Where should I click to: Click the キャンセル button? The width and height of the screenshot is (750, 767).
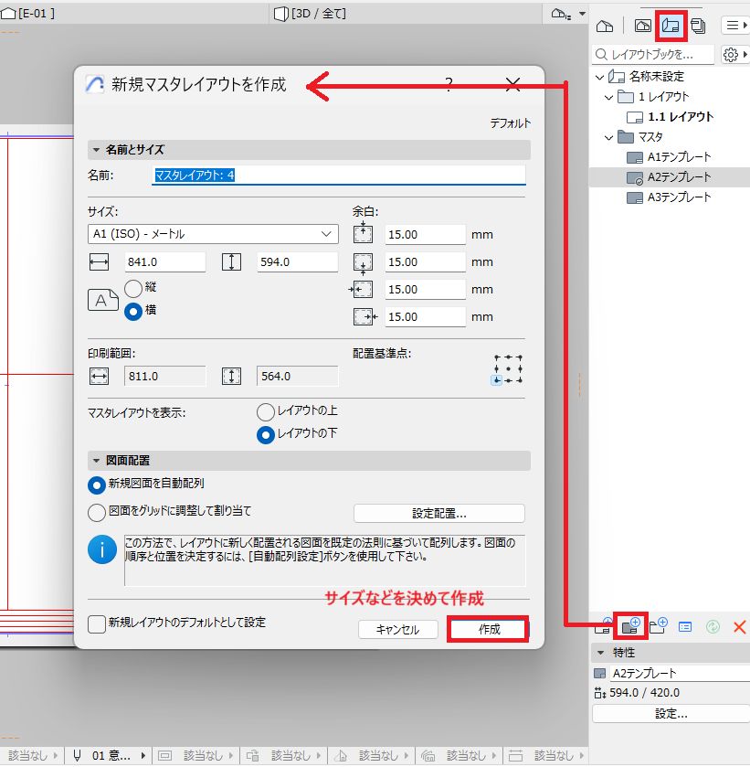tap(398, 630)
